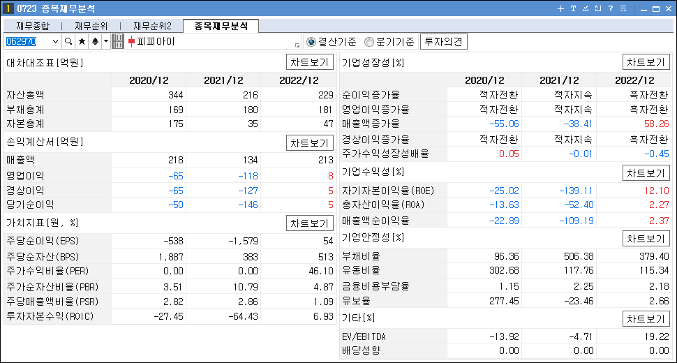This screenshot has height=363, width=677.
Task: Click the 부채총계 row label
Action: tap(25, 110)
